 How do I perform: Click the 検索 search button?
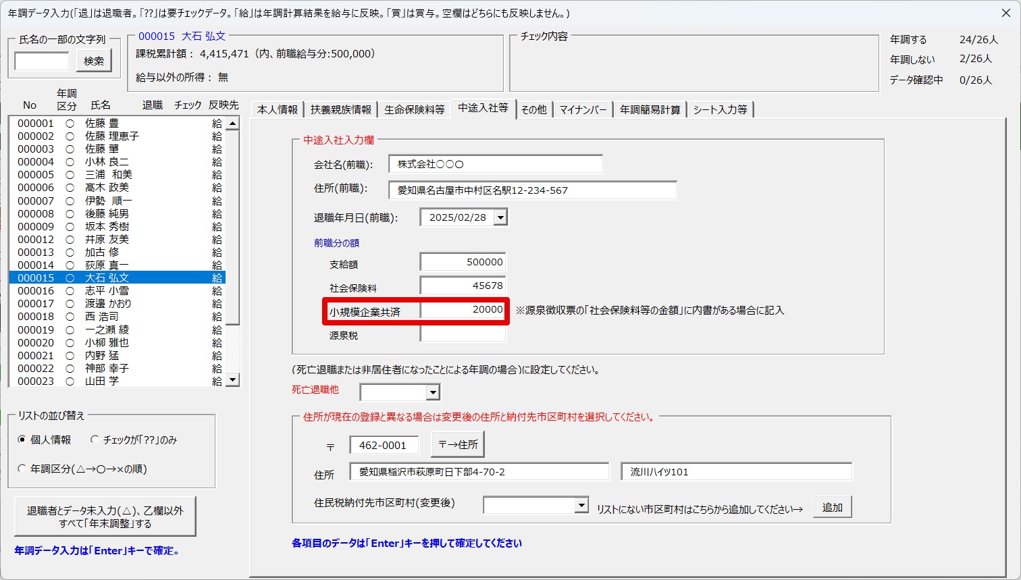pyautogui.click(x=94, y=61)
